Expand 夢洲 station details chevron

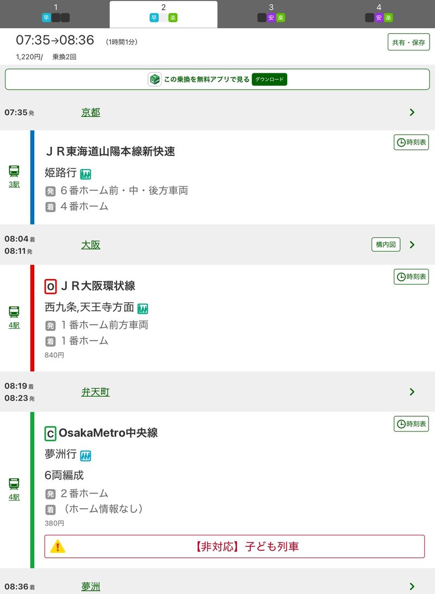(x=412, y=586)
